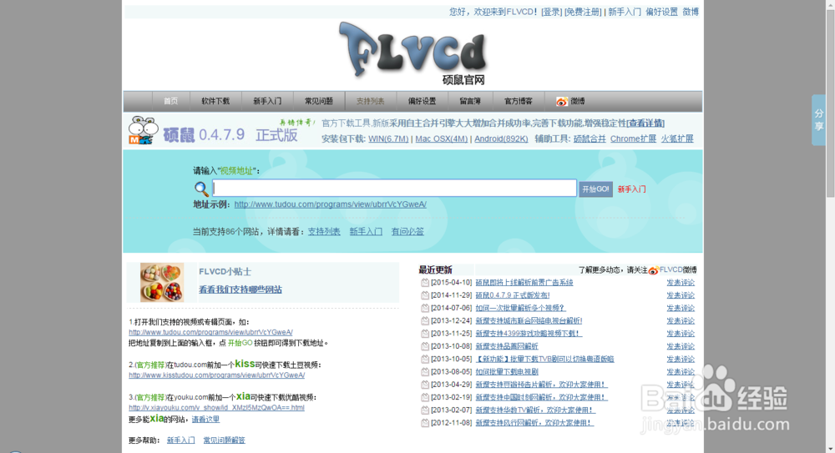
Task: Click the note icon for 2013-02-07 entry
Action: (x=425, y=410)
